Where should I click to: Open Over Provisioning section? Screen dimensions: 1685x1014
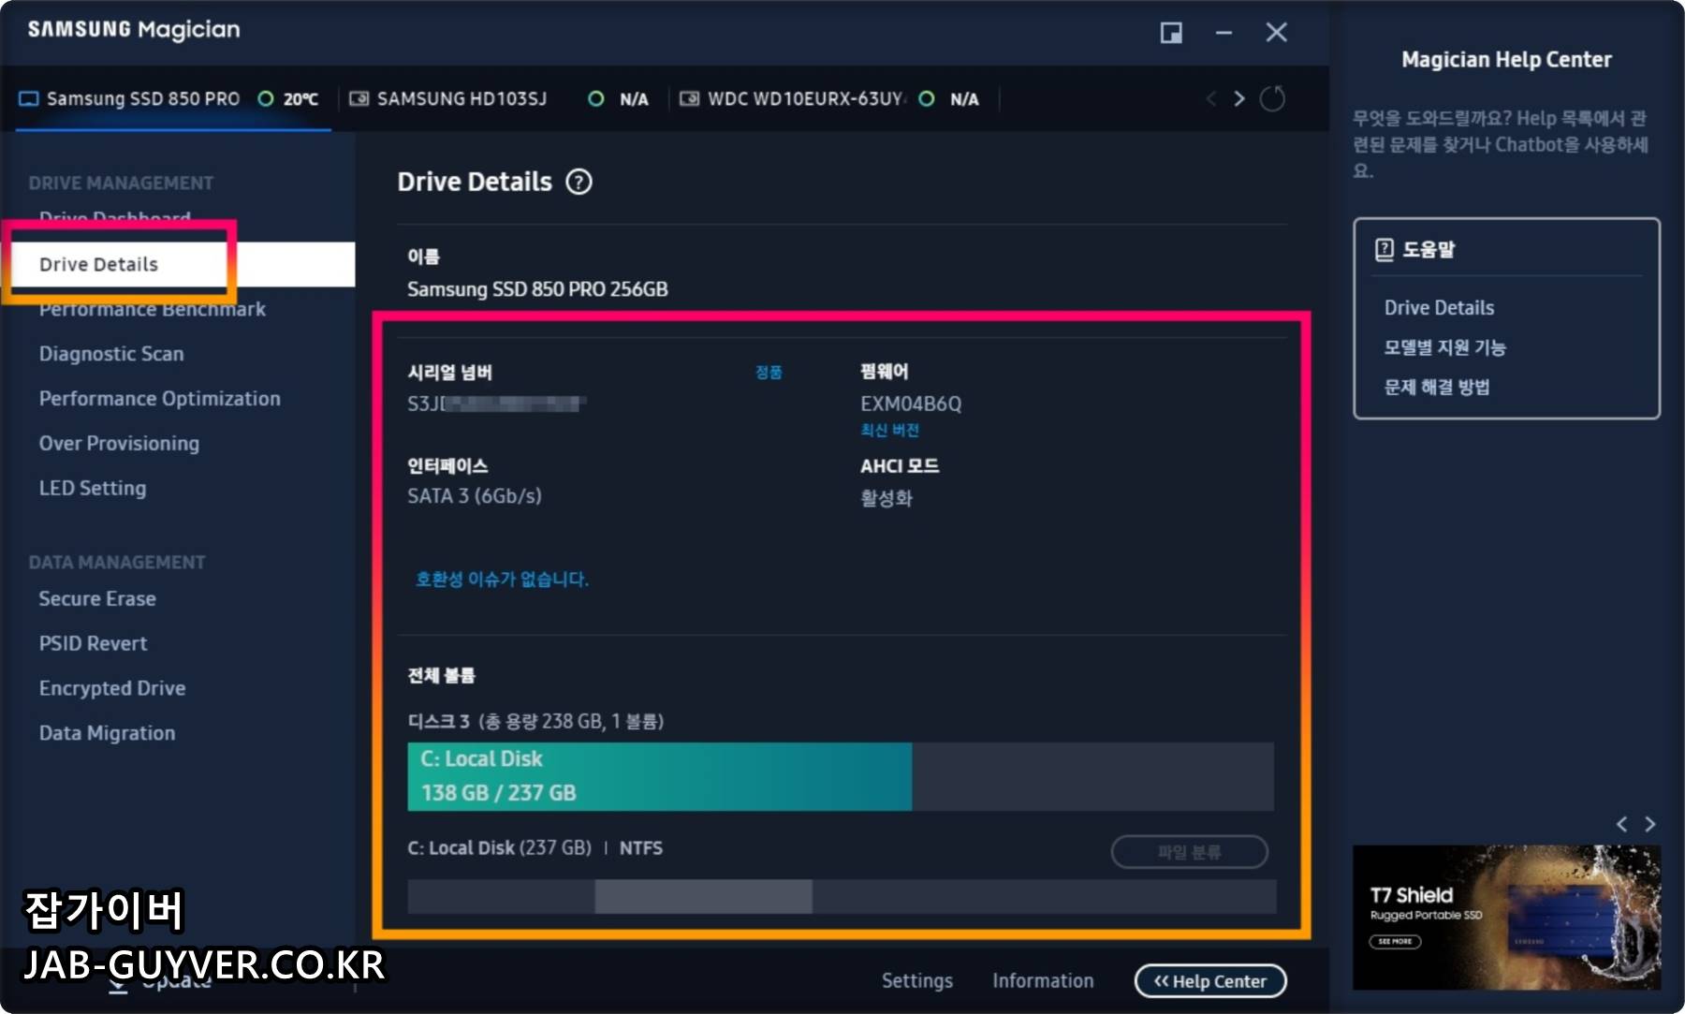[119, 444]
